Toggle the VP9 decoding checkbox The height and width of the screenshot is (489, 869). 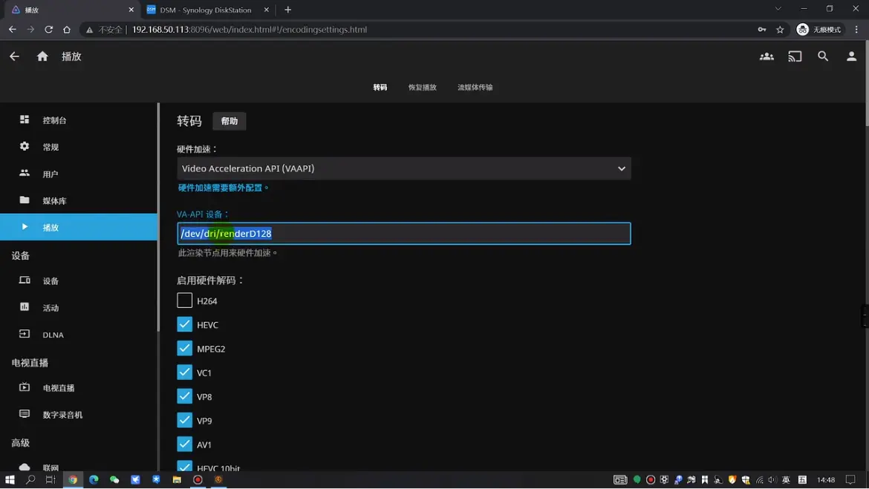(x=185, y=420)
